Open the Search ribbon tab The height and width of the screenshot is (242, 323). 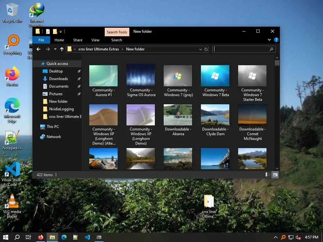(x=117, y=40)
